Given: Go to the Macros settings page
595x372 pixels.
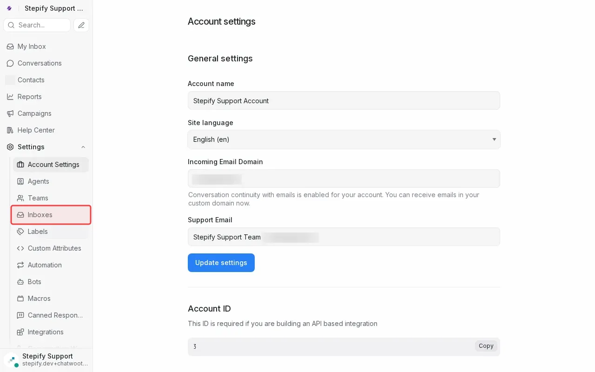Looking at the screenshot, I should [x=39, y=299].
